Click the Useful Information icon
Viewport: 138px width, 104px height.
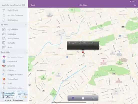(4, 88)
